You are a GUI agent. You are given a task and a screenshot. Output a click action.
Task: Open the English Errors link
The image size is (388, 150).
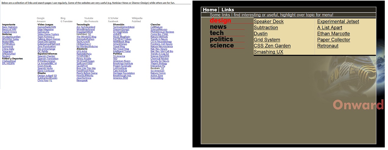coord(9,32)
